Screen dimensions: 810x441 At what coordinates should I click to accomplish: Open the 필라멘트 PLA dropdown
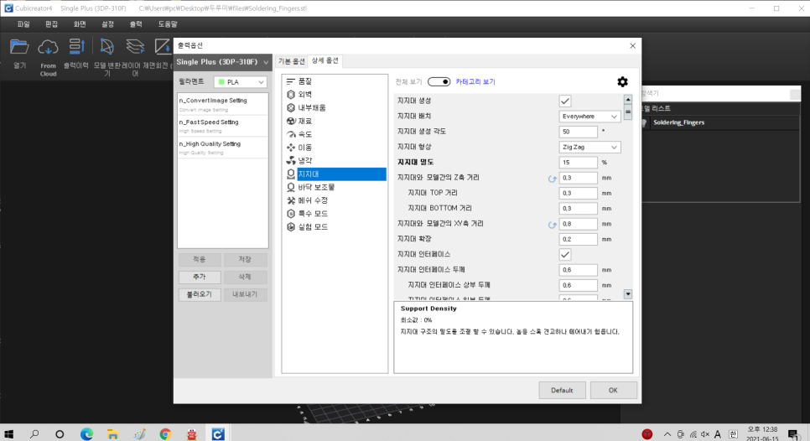pyautogui.click(x=240, y=82)
